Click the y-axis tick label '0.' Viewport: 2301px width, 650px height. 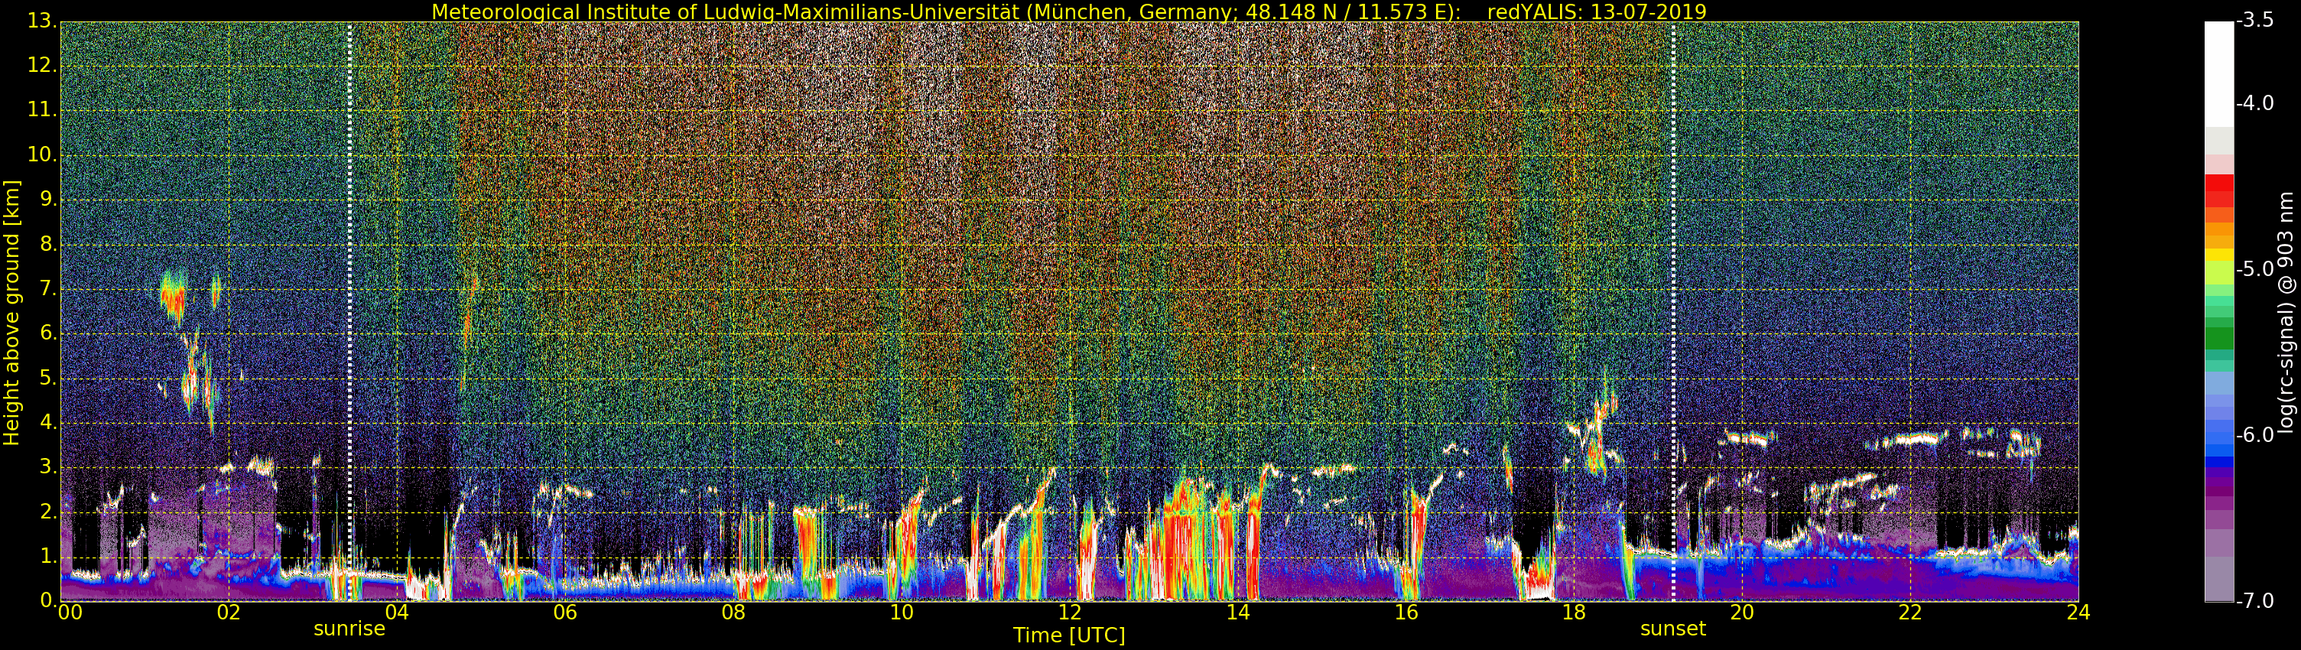tap(47, 600)
